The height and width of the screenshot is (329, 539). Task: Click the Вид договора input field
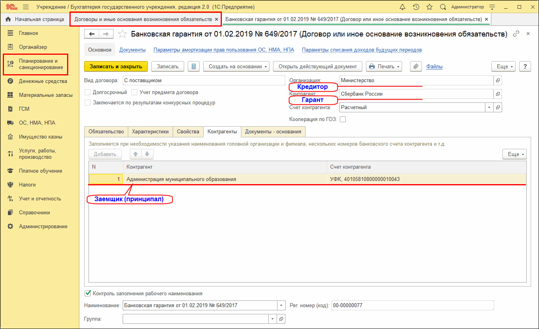coord(204,81)
